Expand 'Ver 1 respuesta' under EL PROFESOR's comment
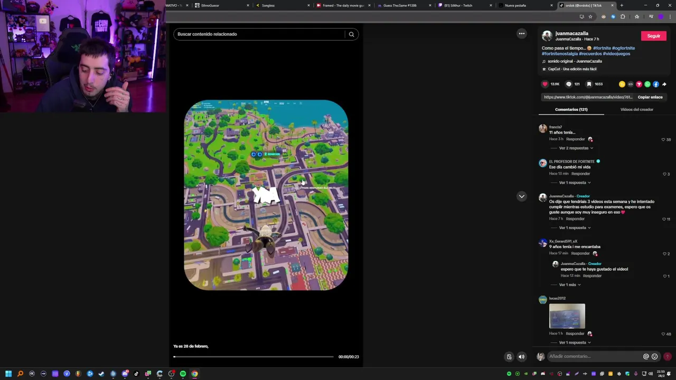 575,183
